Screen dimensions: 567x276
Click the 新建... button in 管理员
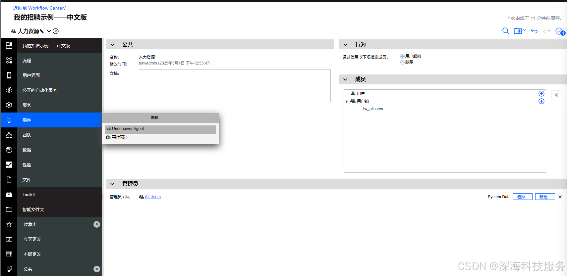point(545,197)
